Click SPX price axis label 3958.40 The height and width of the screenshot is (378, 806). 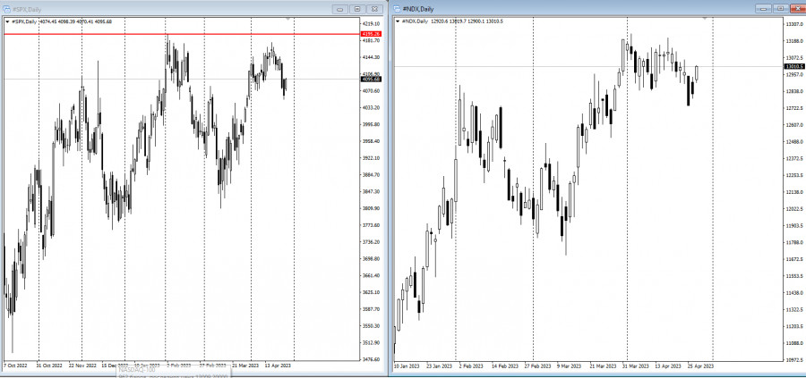click(371, 141)
